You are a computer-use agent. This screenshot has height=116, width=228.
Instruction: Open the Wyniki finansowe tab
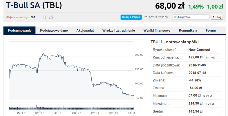point(157,31)
